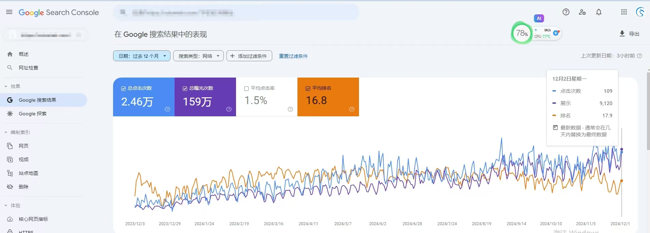The height and width of the screenshot is (233, 650).
Task: Open the property selector dropdown
Action: coord(45,35)
